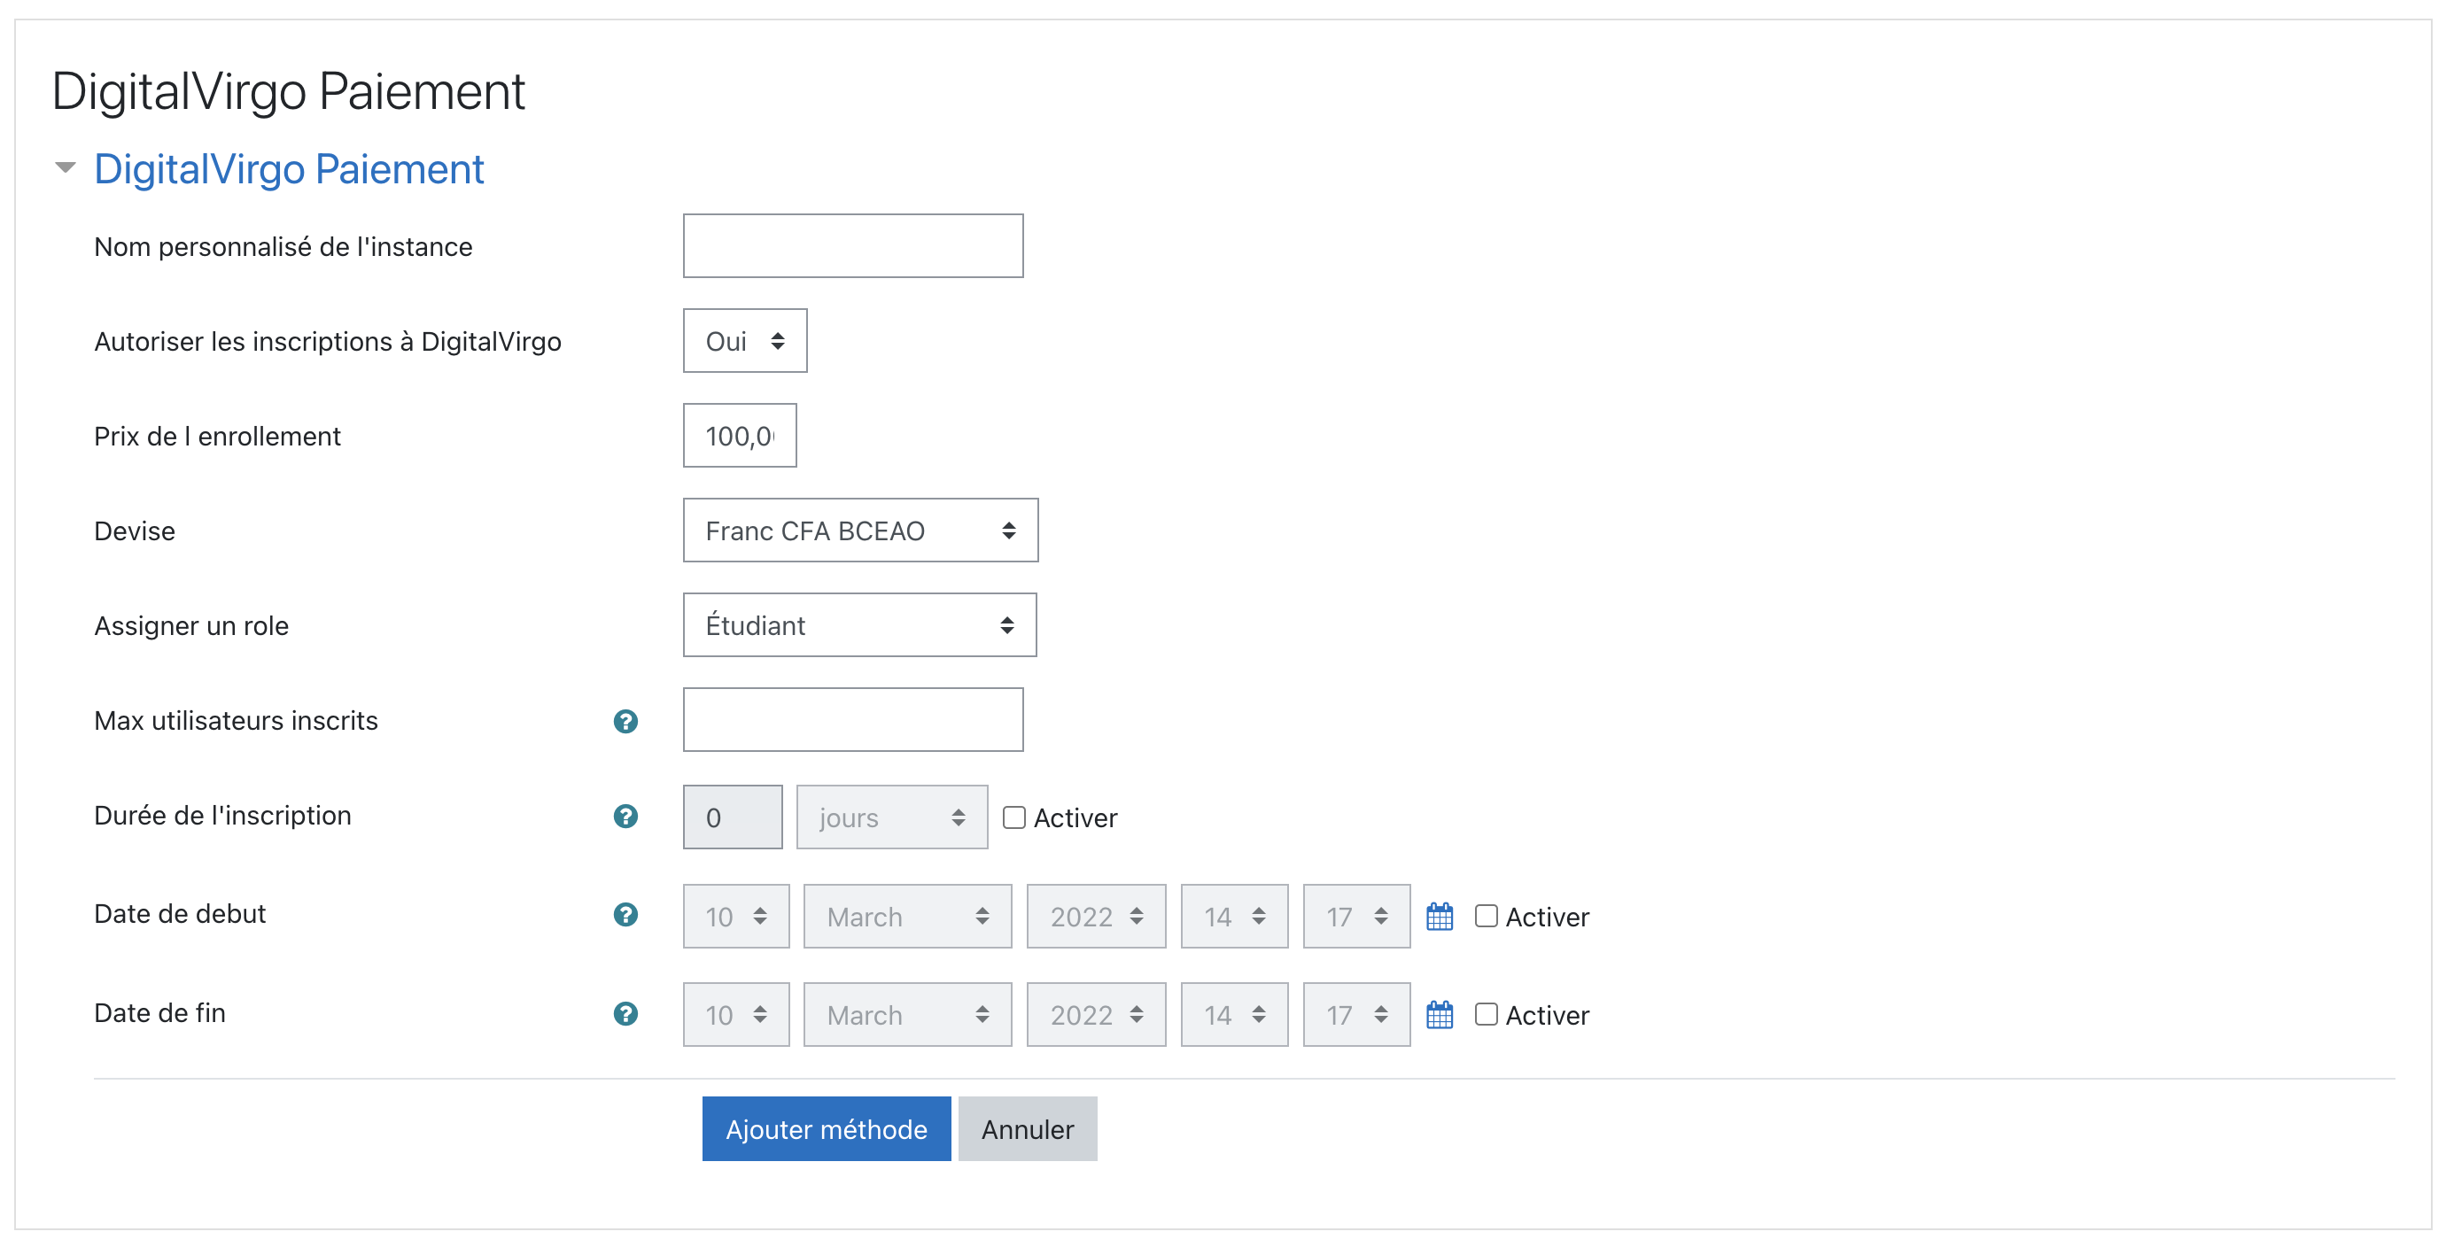Open the Date de fin calendar picker
Viewport: 2438px width, 1247px height.
[1440, 1014]
